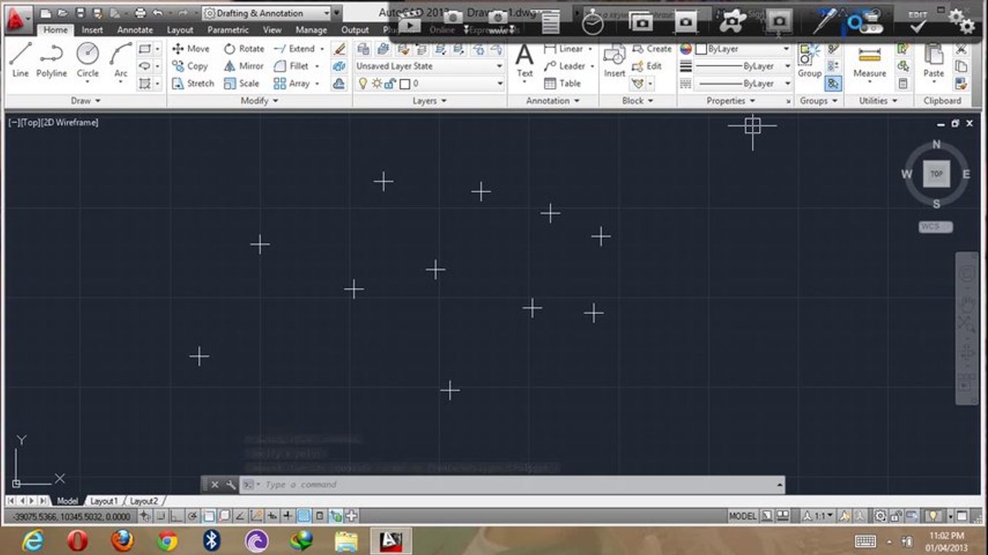Viewport: 988px width, 555px height.
Task: Click the object color wheel icon
Action: click(686, 49)
